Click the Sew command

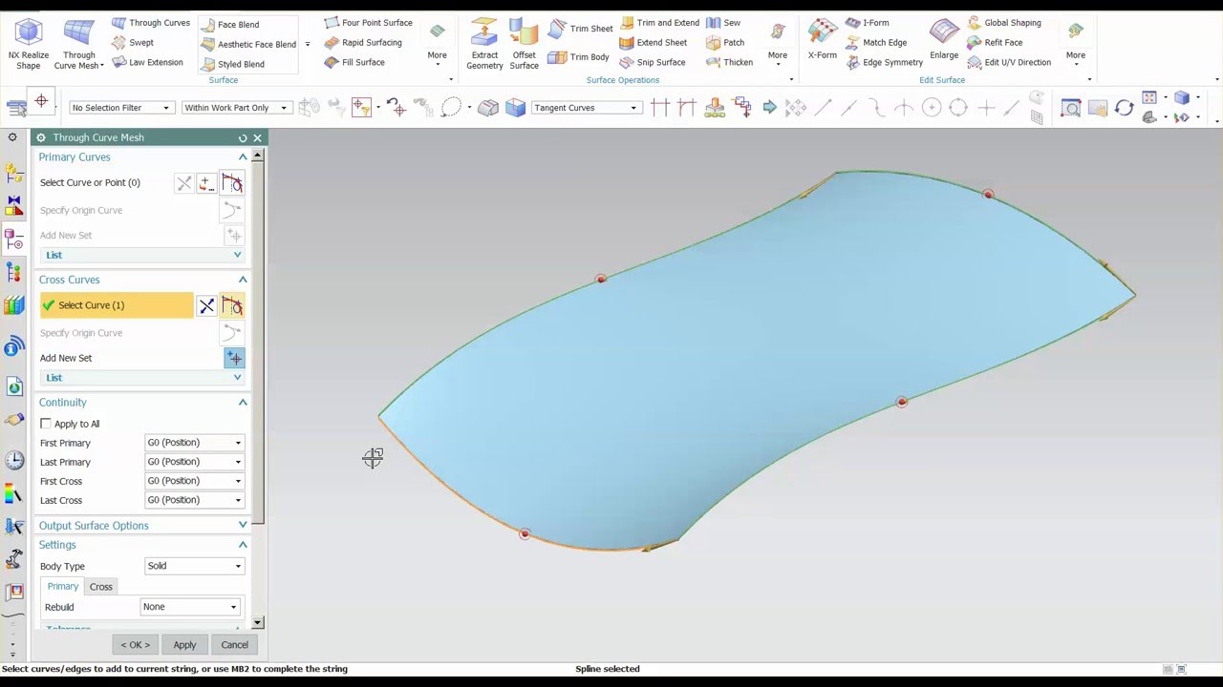point(723,23)
